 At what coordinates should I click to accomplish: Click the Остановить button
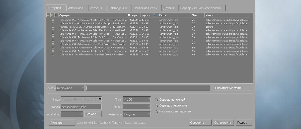click(223, 122)
